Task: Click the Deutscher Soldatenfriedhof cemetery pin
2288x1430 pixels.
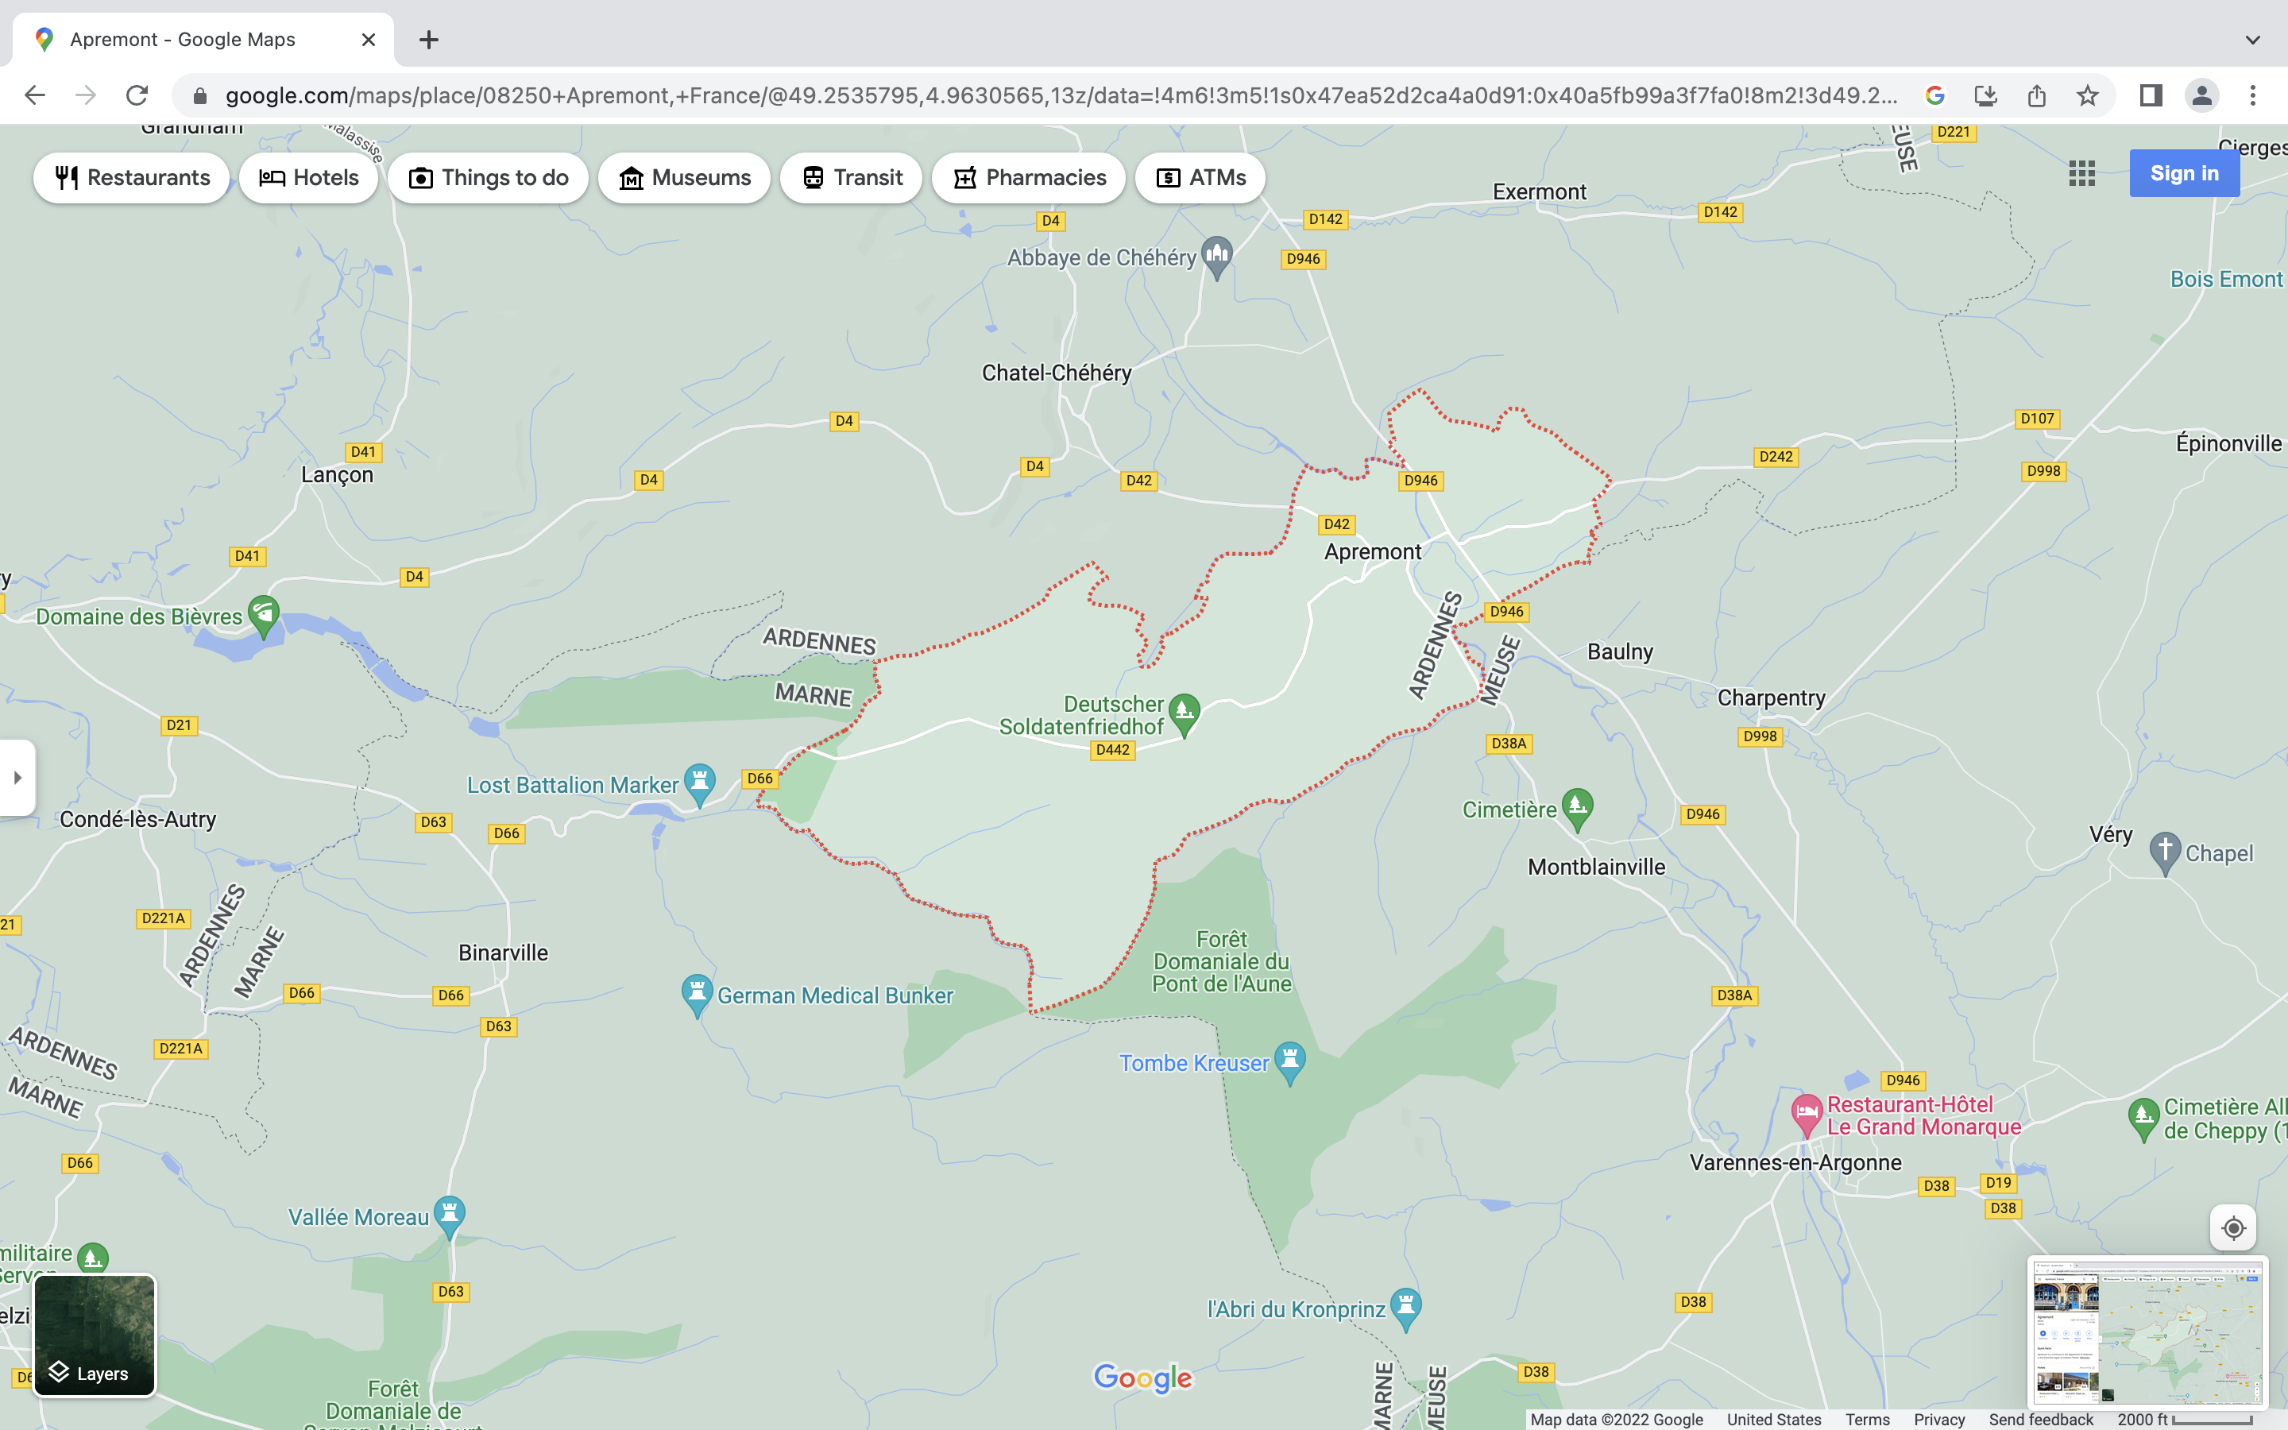Action: pos(1184,712)
